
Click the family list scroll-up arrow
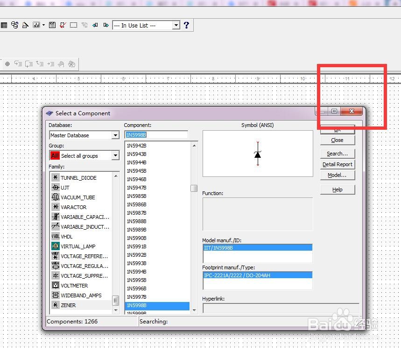(116, 176)
